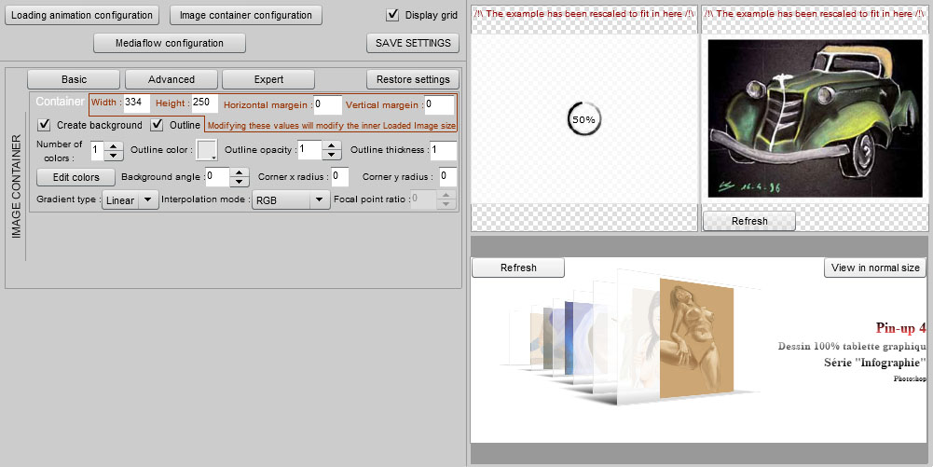Viewport: 933px width, 467px height.
Task: Decrease the Background angle value
Action: click(240, 182)
